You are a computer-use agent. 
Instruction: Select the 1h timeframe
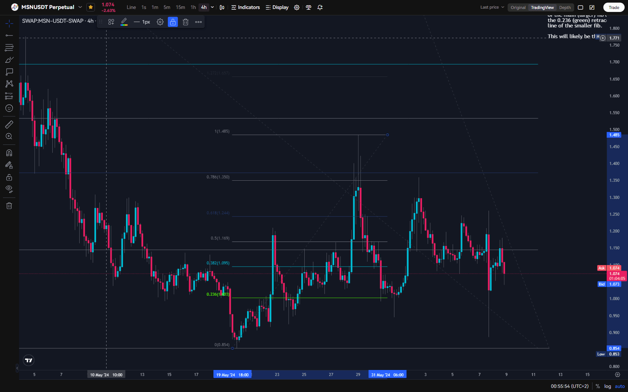(x=193, y=7)
